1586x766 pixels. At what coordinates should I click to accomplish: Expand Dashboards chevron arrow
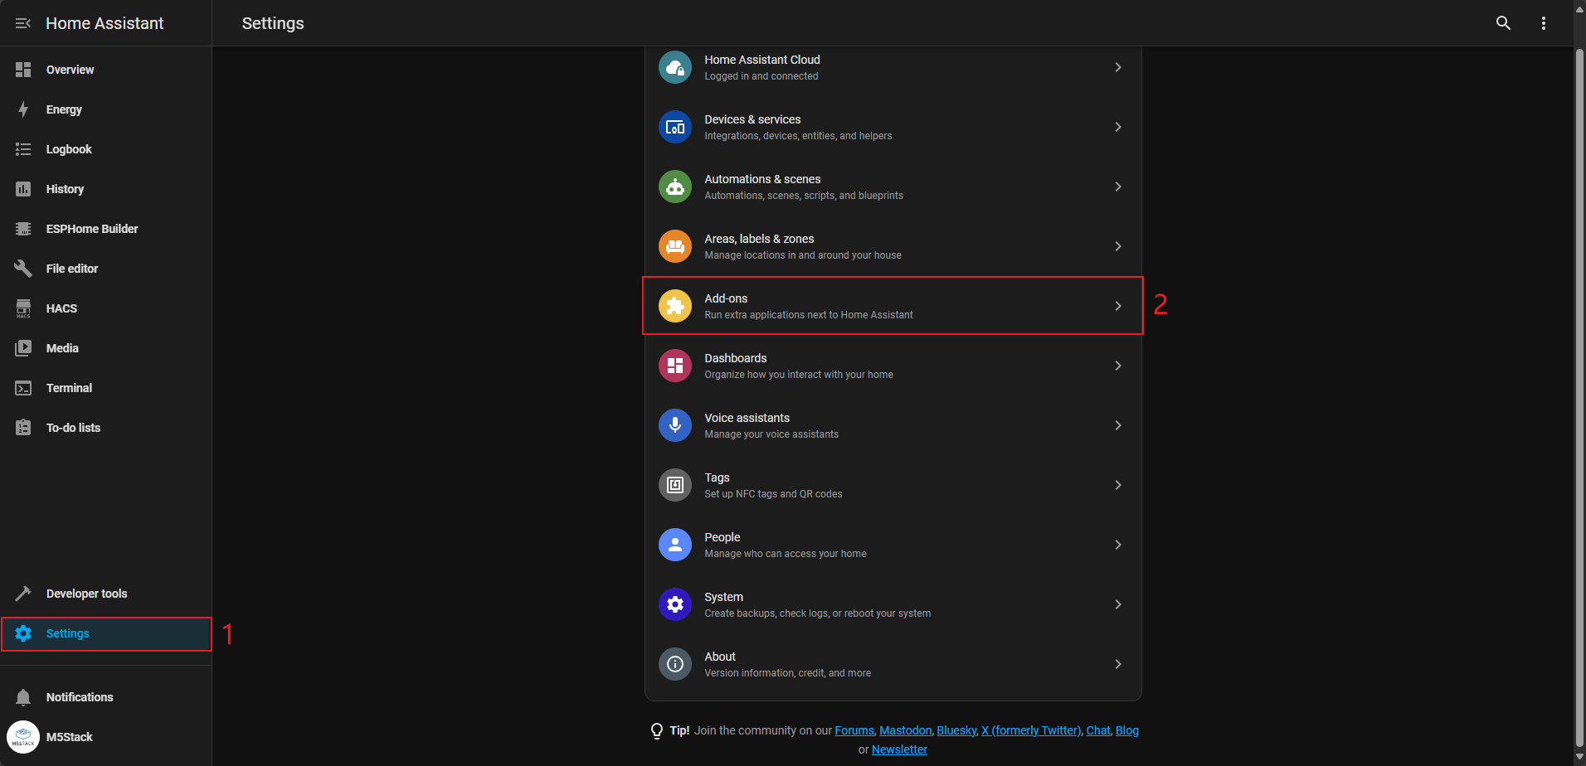pyautogui.click(x=1118, y=366)
